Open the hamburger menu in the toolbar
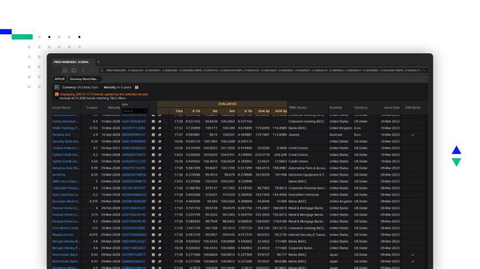The height and width of the screenshot is (269, 480). click(65, 70)
